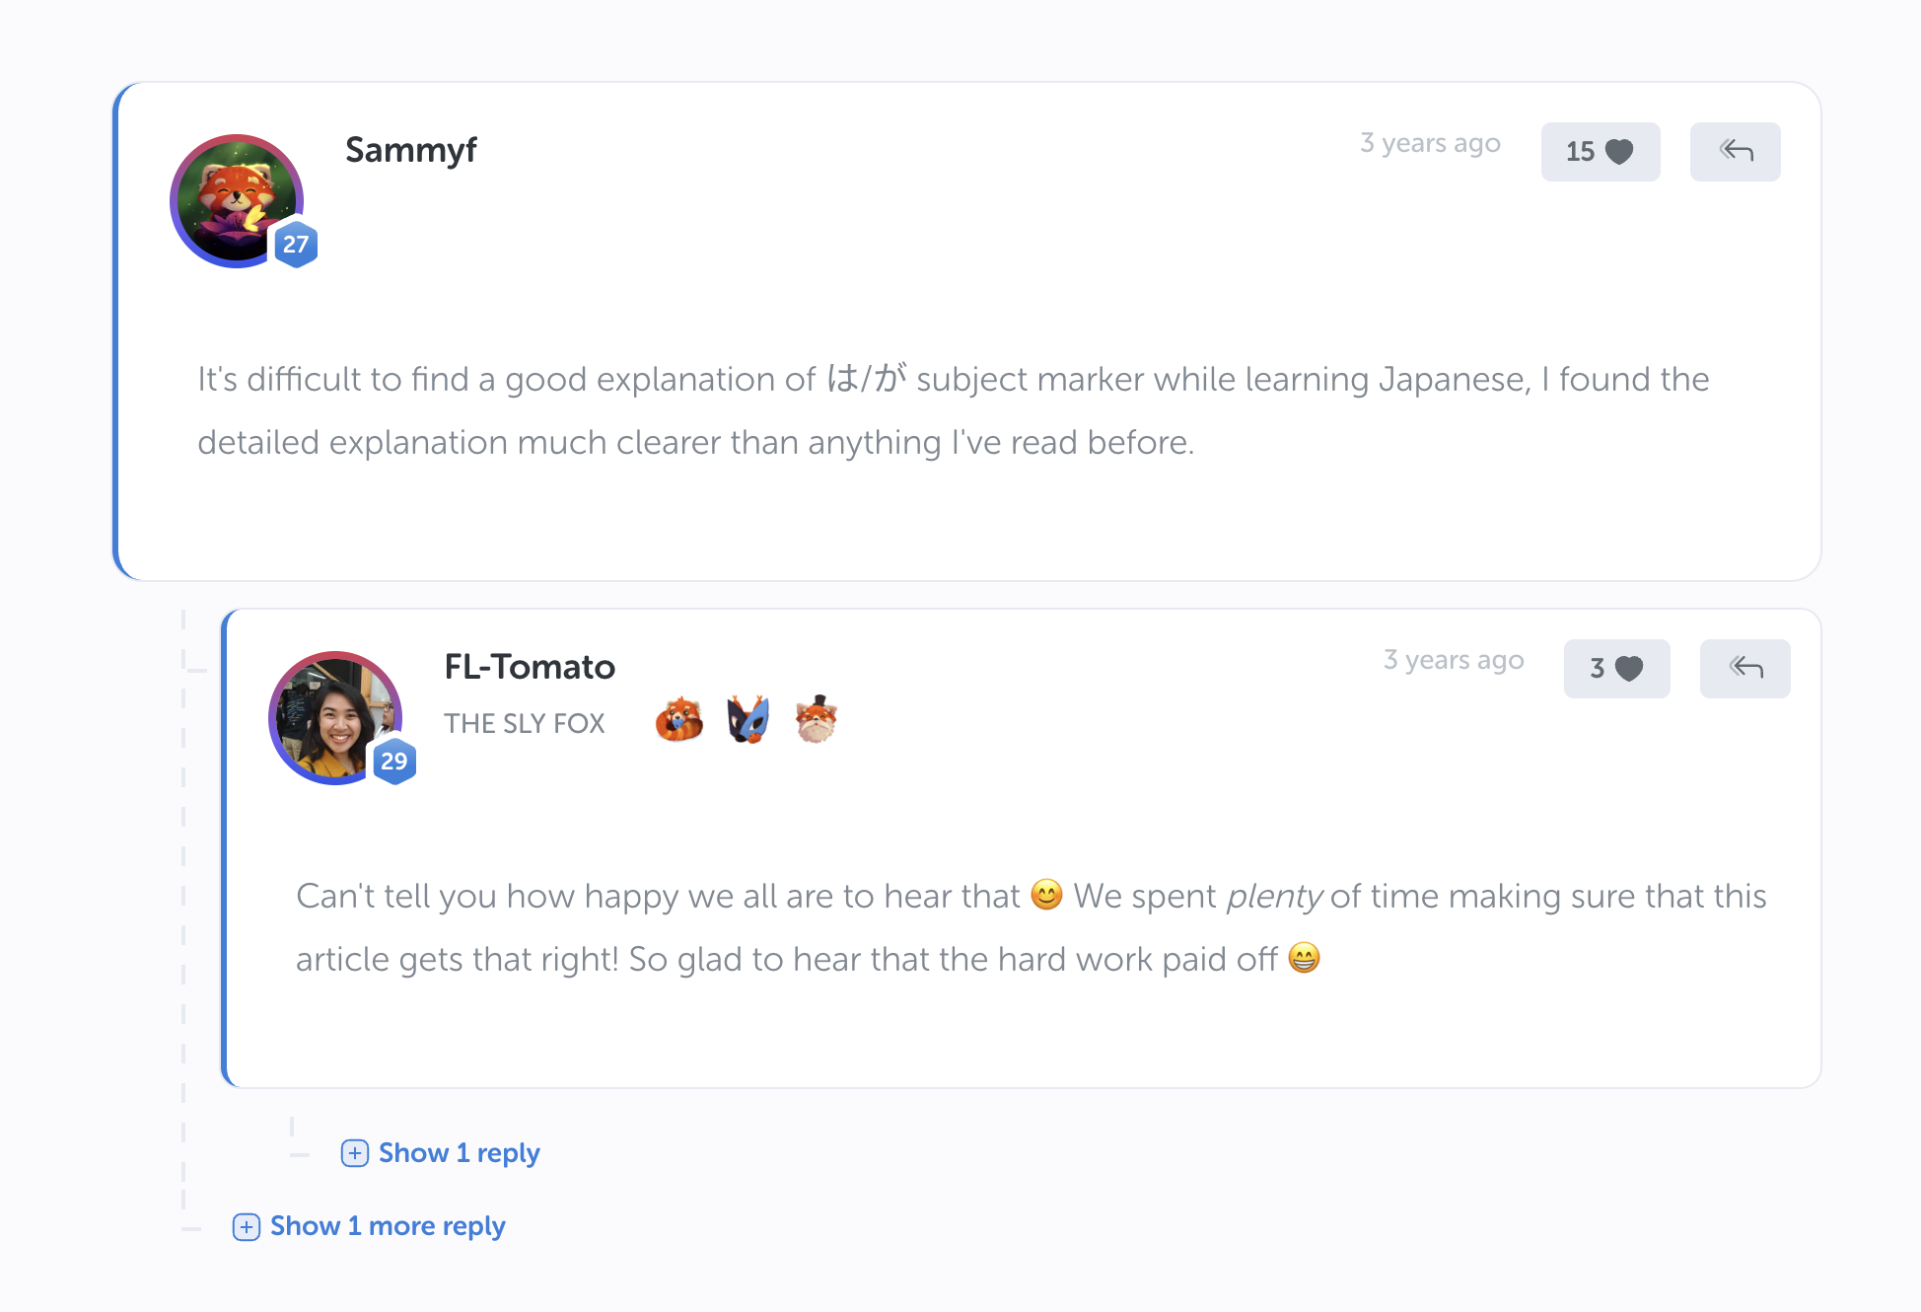Click "3 years ago" timestamp on Sammyf's comment

point(1430,144)
